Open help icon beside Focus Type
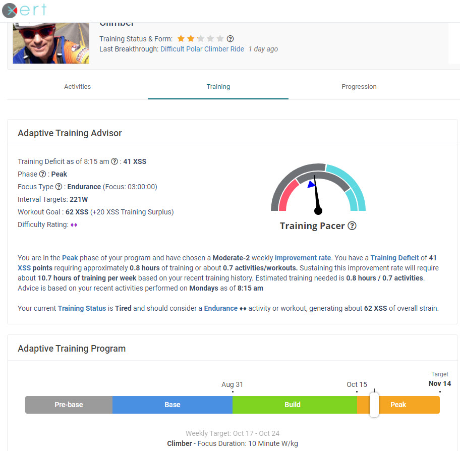This screenshot has height=451, width=460. (x=59, y=187)
